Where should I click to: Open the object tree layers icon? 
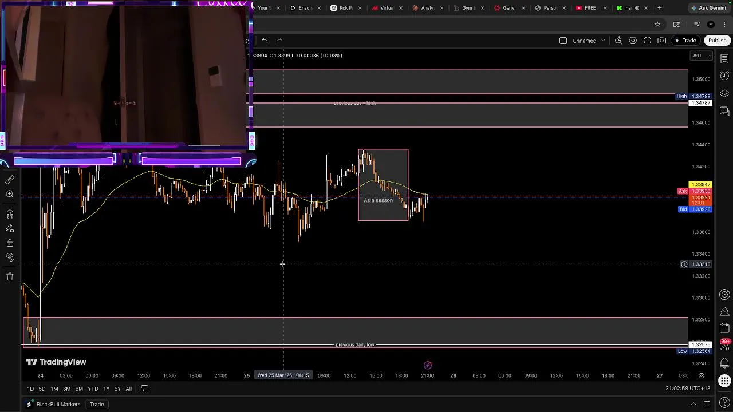coord(724,93)
